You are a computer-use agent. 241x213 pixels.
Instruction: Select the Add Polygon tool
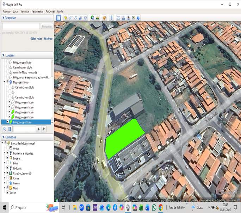[70, 18]
